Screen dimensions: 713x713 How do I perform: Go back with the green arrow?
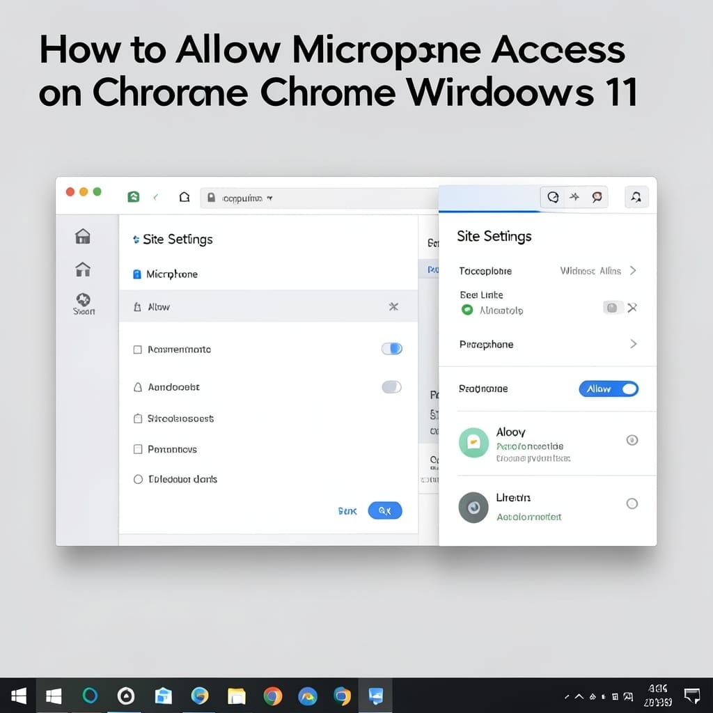pyautogui.click(x=156, y=197)
